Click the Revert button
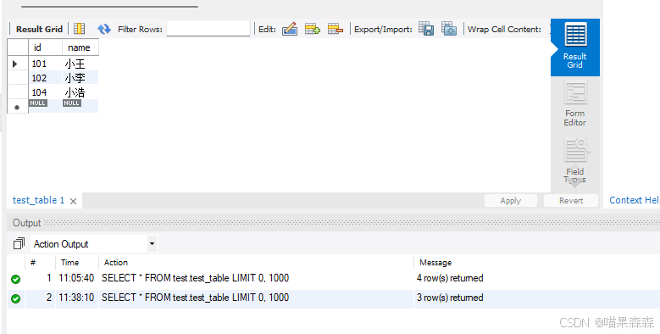The image size is (660, 334). tap(571, 200)
